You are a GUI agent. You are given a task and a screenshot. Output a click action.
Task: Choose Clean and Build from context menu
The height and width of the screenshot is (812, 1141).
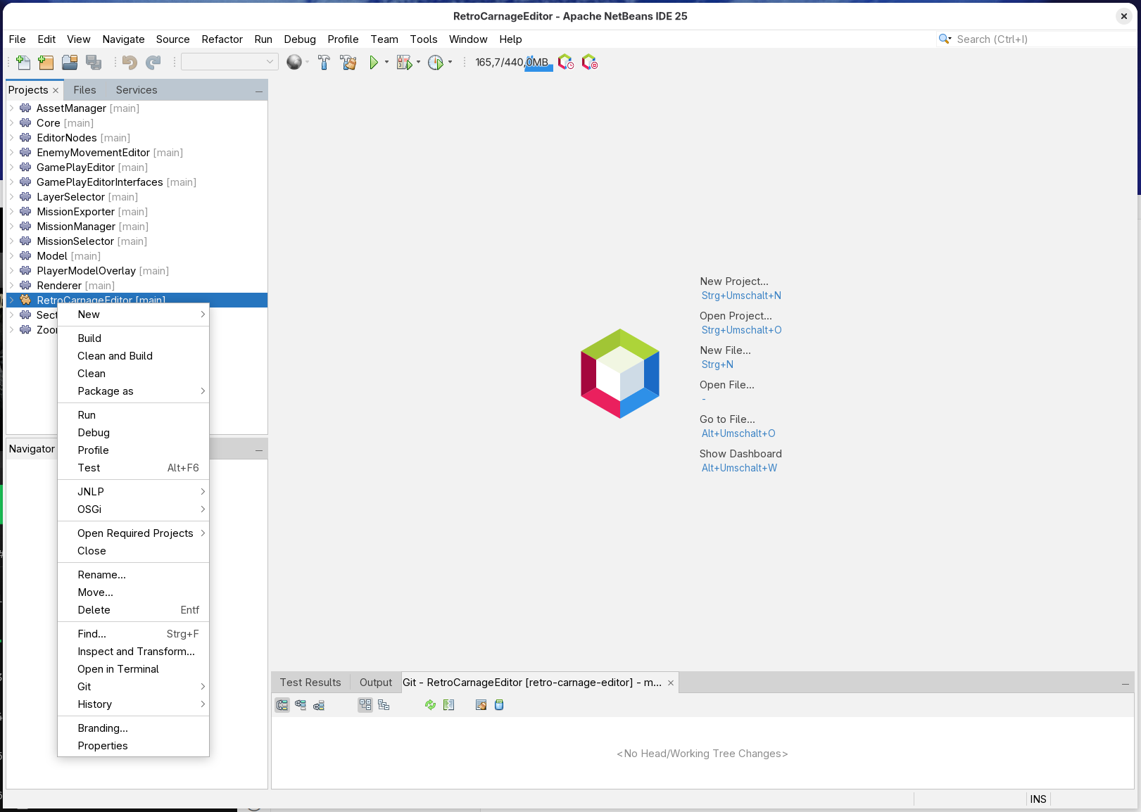[133, 356]
